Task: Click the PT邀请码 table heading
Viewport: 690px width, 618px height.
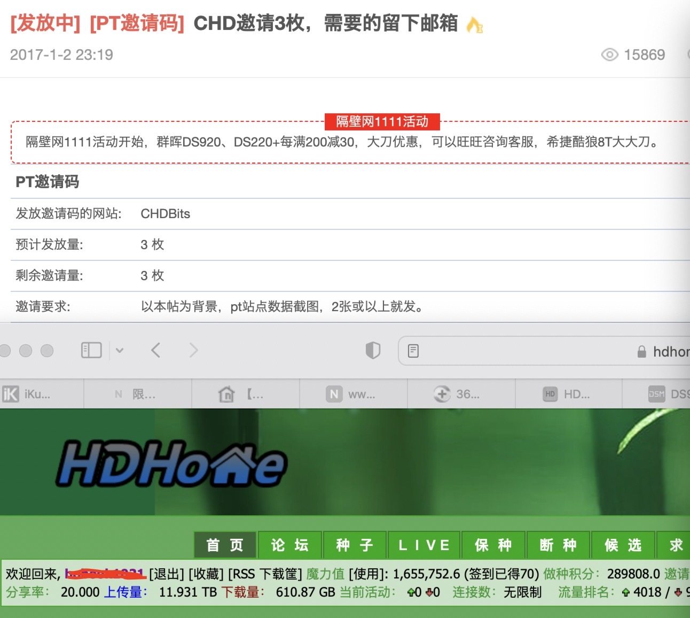Action: (47, 182)
